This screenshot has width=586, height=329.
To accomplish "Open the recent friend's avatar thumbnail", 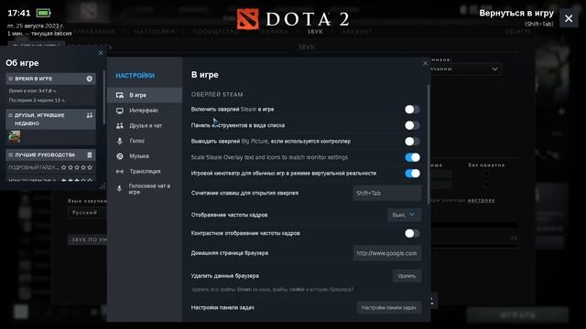I will (15, 136).
